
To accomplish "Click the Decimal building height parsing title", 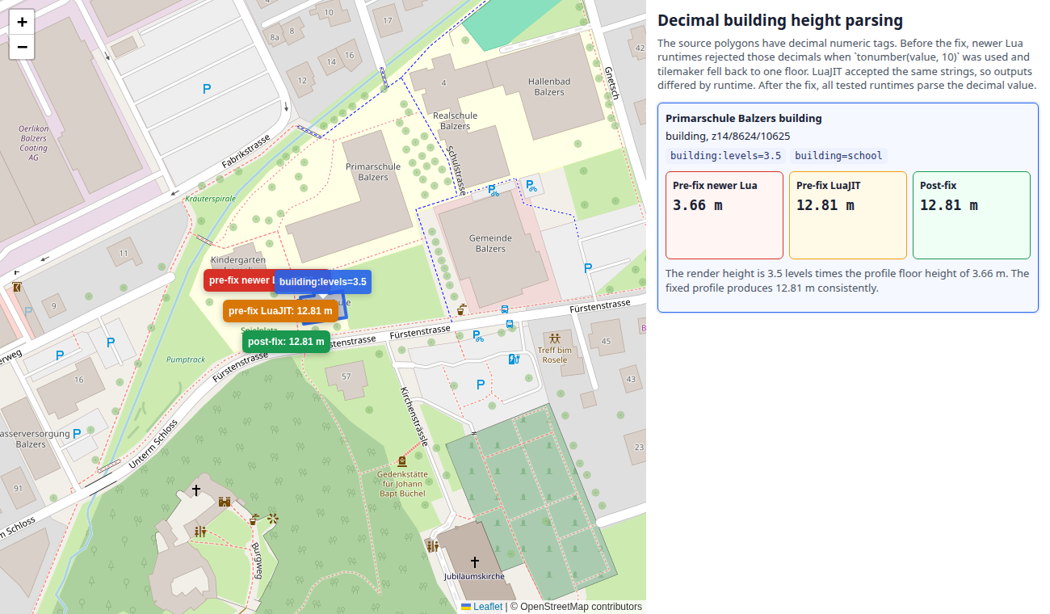I will tap(780, 21).
